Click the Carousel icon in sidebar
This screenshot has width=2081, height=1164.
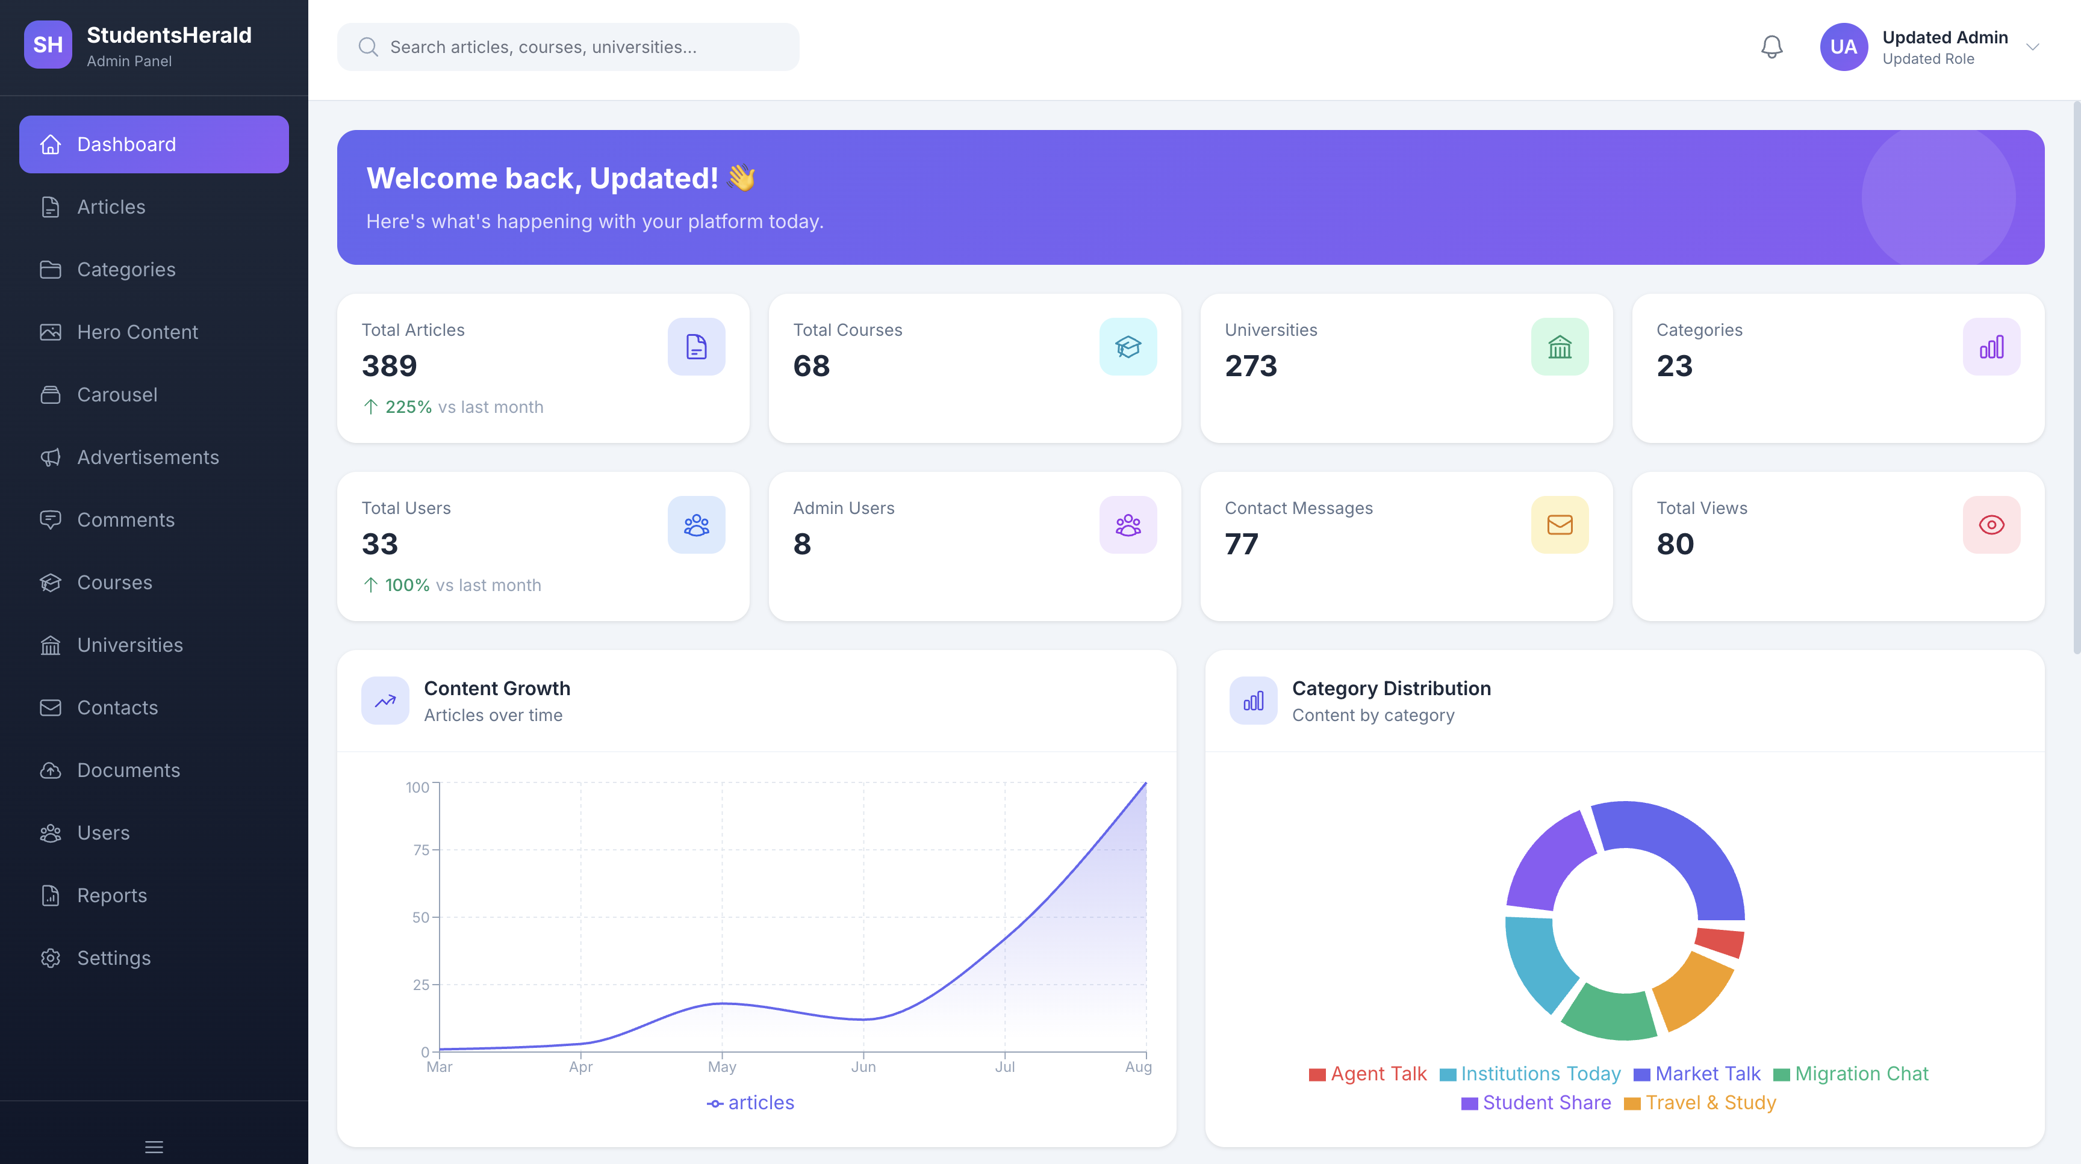[51, 395]
